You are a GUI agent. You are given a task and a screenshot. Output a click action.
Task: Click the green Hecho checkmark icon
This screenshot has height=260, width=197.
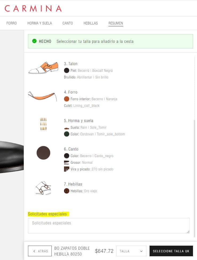[x=34, y=41]
